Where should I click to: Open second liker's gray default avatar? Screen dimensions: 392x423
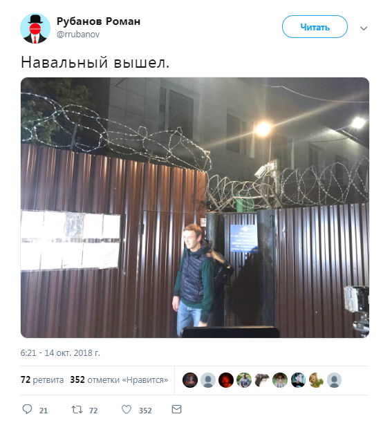[x=208, y=380]
